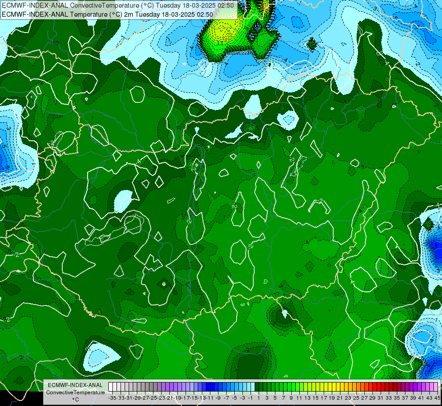Image resolution: width=442 pixels, height=406 pixels.
Task: Click the '-9' tick label on legend
Action: (x=218, y=398)
